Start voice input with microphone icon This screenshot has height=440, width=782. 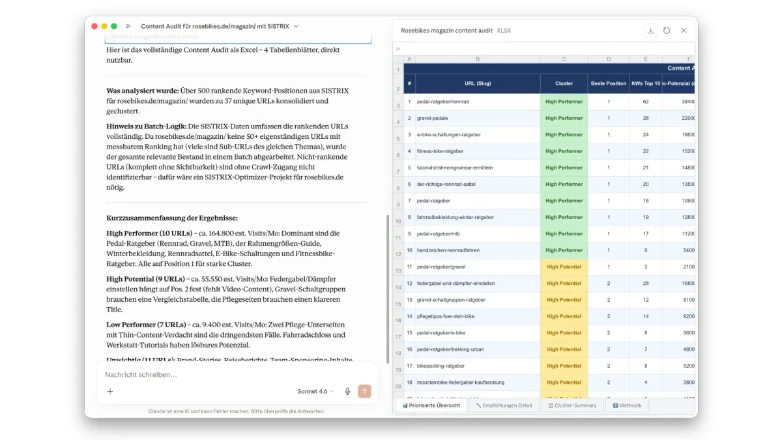pos(347,391)
